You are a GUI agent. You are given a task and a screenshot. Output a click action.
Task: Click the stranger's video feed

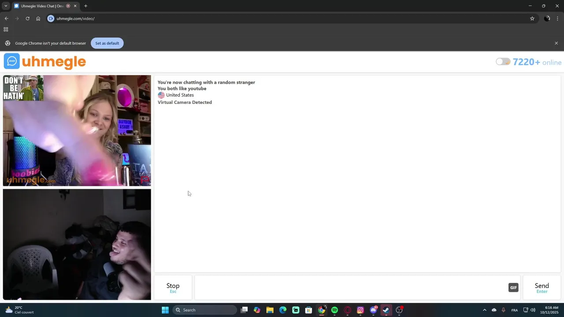77,131
